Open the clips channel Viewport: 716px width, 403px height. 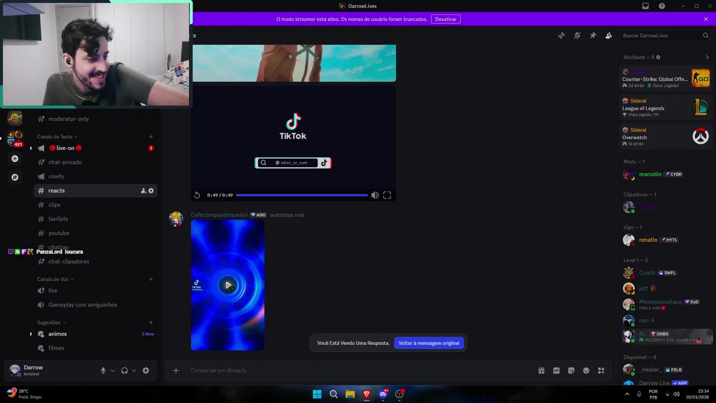pos(95,205)
